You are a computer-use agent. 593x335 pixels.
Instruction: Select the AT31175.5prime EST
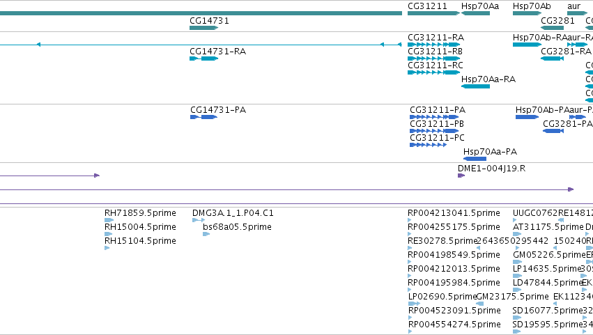[517, 234]
